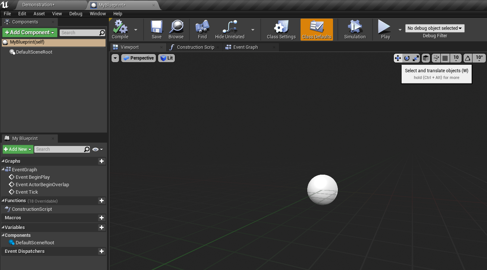Toggle grid snapping in the viewport
This screenshot has width=487, height=270.
(x=445, y=58)
